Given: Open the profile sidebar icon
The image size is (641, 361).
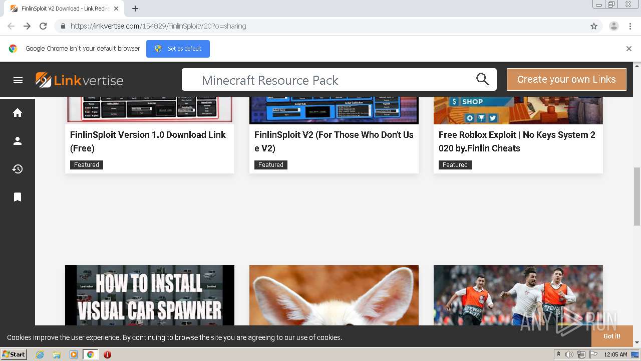Looking at the screenshot, I should coord(18,141).
